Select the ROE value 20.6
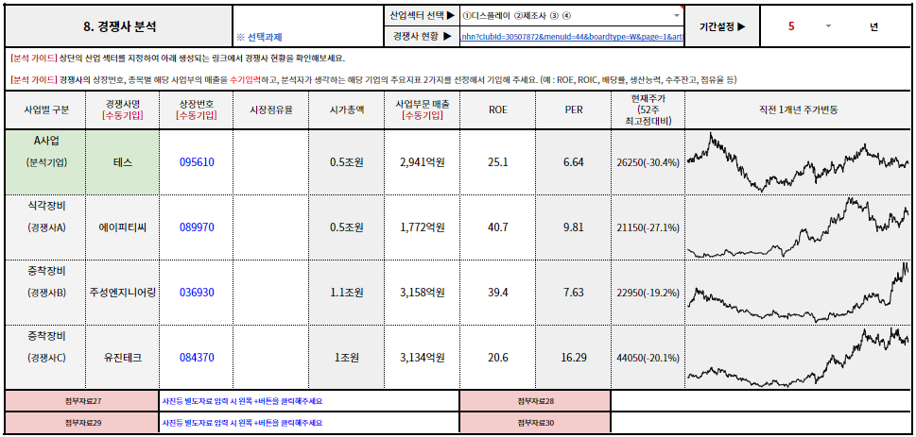The width and height of the screenshot is (916, 437). coord(498,357)
